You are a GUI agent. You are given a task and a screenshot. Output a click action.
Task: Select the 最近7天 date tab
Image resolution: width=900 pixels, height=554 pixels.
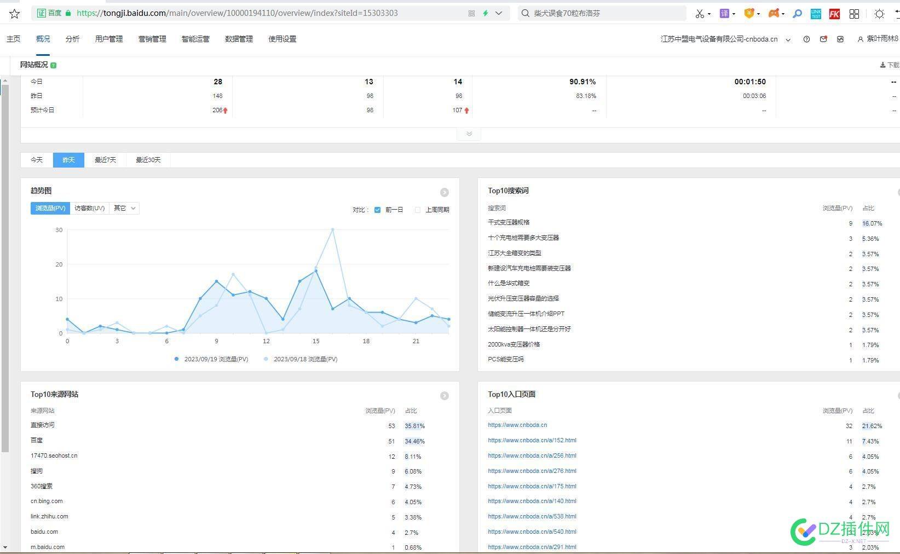(105, 160)
